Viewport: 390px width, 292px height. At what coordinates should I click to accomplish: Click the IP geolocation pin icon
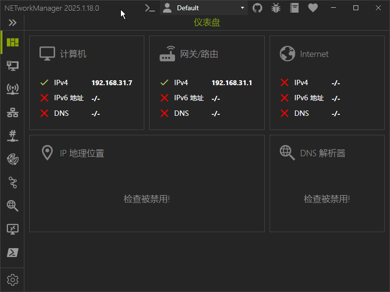[47, 153]
